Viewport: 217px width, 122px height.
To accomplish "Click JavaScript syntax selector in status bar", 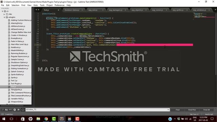I will click(209, 114).
